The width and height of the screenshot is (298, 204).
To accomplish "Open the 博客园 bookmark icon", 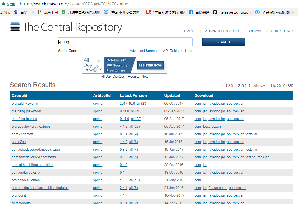I will click(106, 12).
